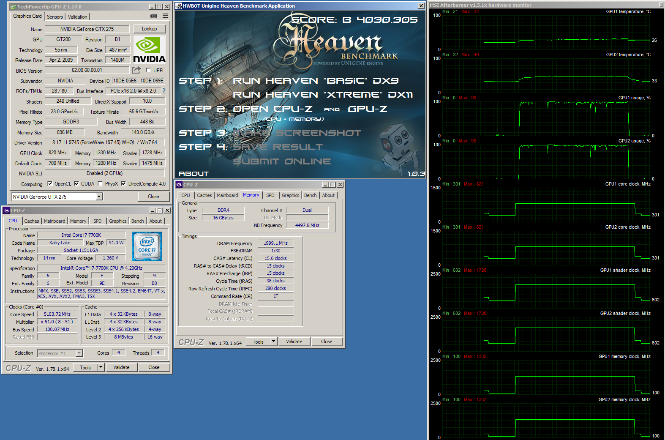Screen dimensions: 665x440
Task: Click the GPU2 memory clock graph in Afterburner
Action: [546, 420]
